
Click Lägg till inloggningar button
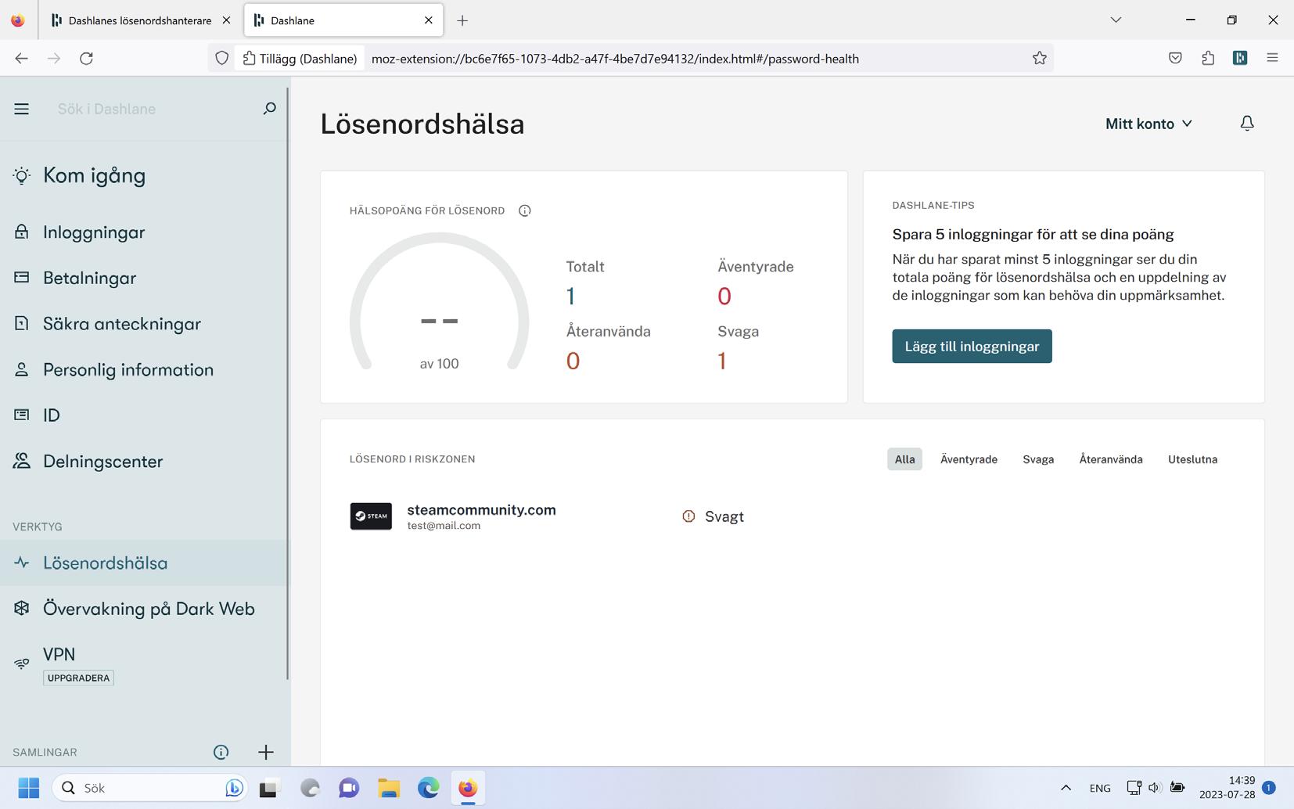point(972,347)
